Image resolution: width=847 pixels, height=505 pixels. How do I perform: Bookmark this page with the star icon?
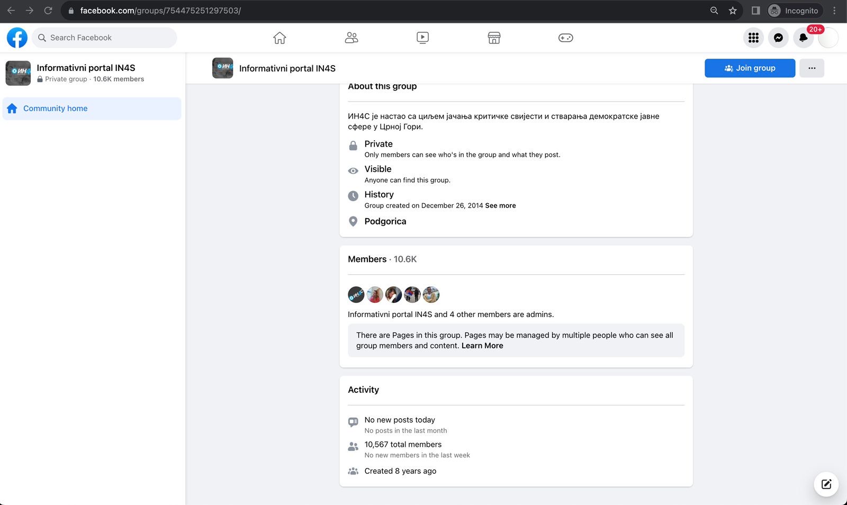point(733,11)
